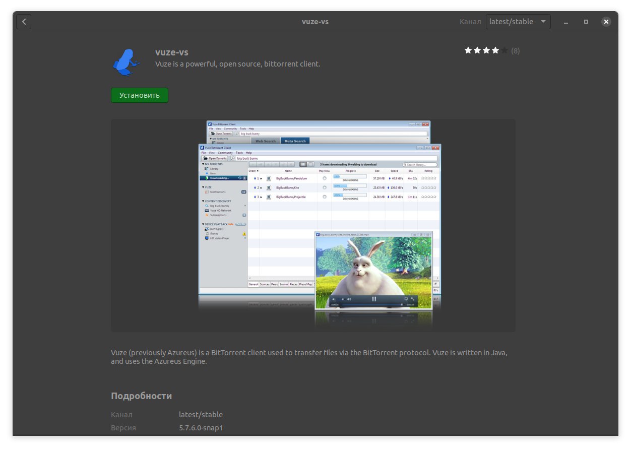Click the vuze-vs app title heading

(172, 52)
